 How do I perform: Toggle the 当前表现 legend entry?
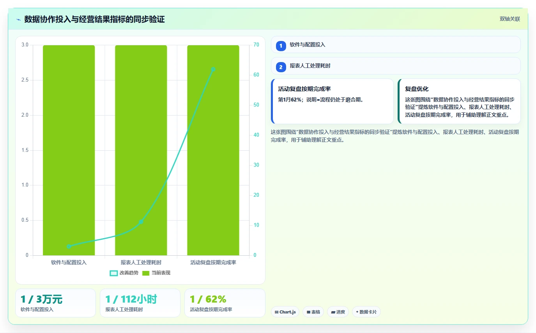click(x=156, y=273)
